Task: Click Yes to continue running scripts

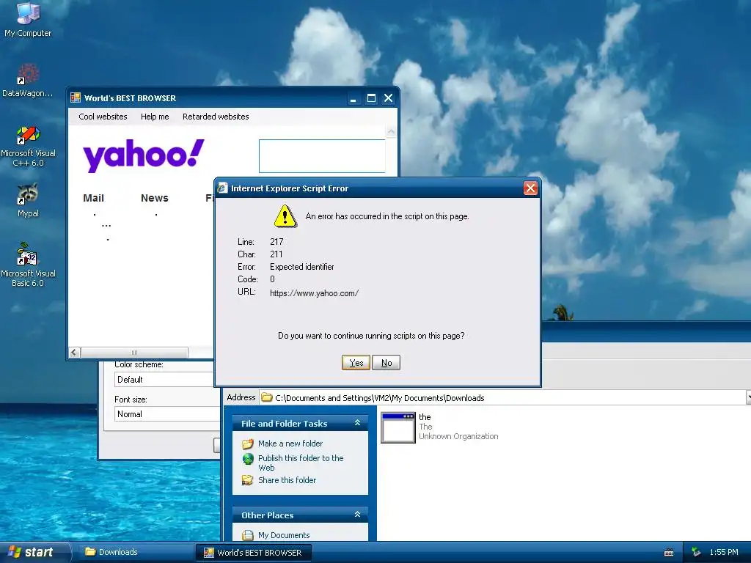Action: (x=356, y=362)
